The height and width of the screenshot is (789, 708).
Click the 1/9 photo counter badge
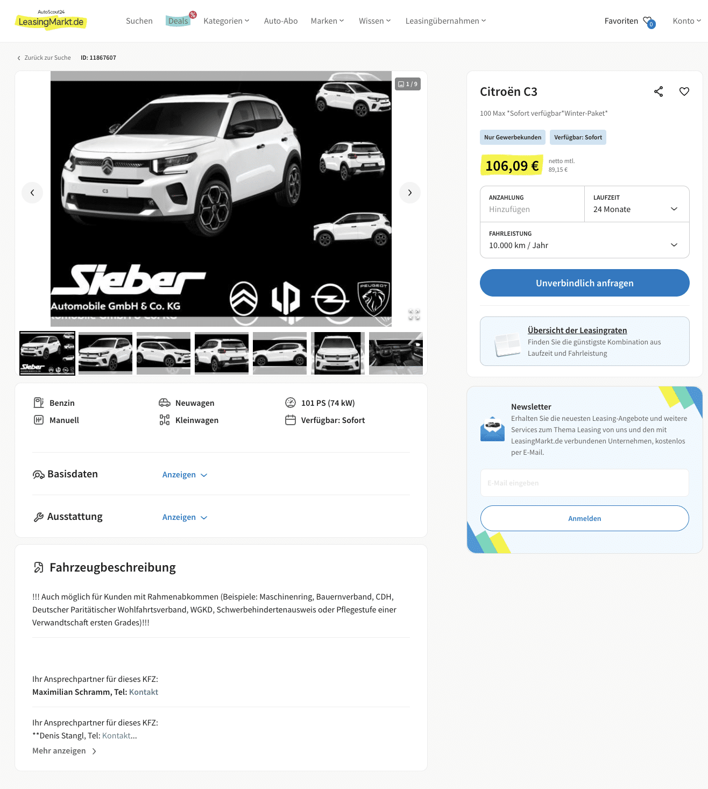click(408, 84)
